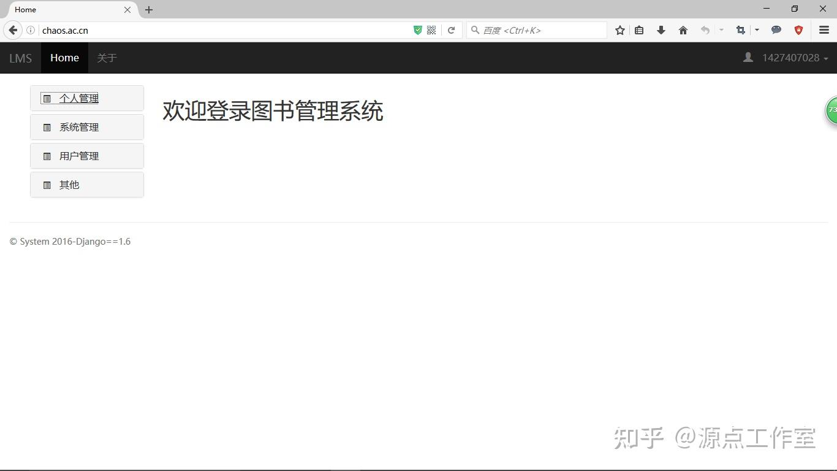Toggle the chat bubble icon in toolbar
Image resolution: width=837 pixels, height=471 pixels.
click(x=776, y=29)
